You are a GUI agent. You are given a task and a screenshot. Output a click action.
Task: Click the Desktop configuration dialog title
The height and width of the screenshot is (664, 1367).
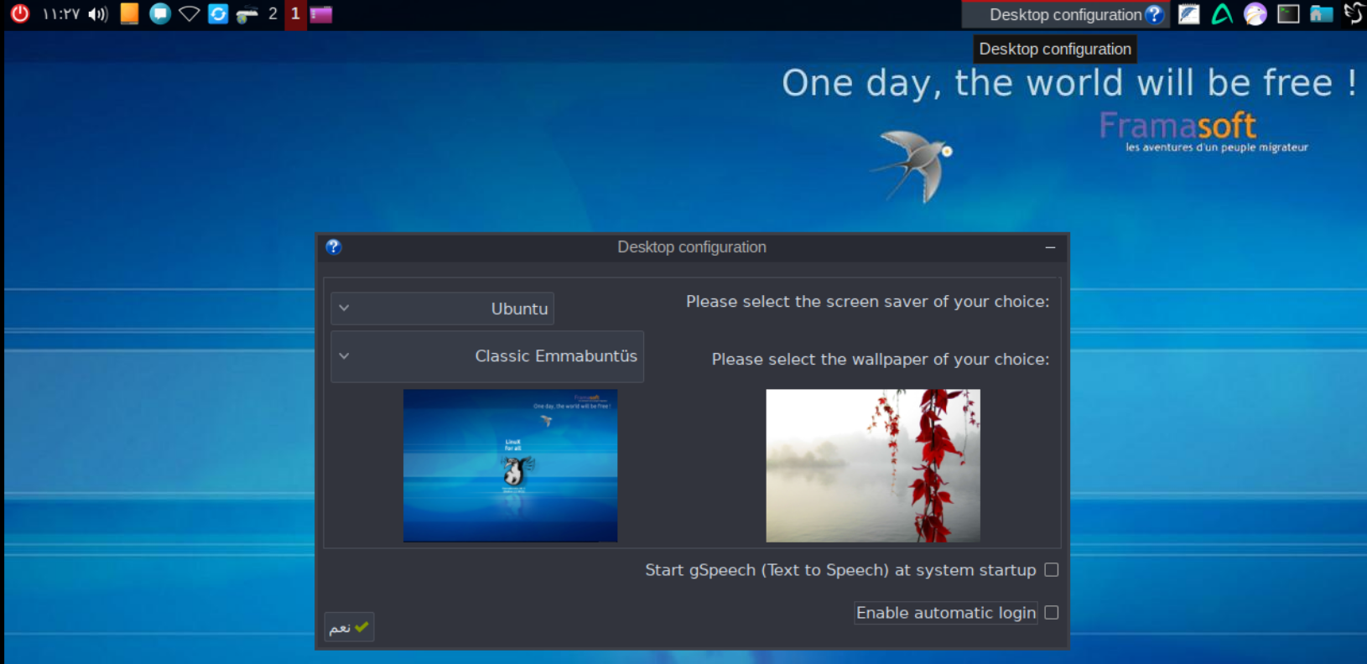[x=692, y=247]
